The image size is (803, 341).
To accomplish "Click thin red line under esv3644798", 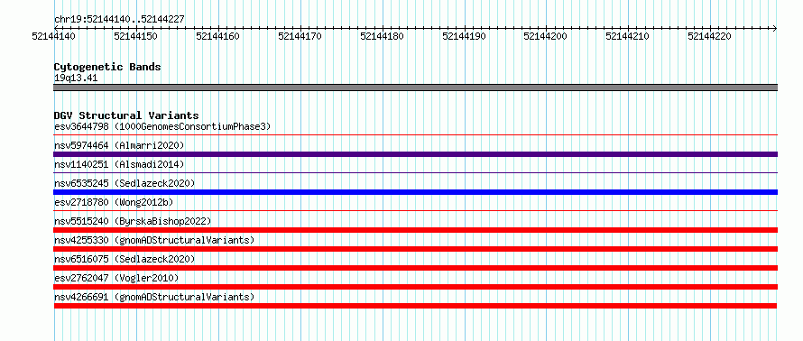I will click(415, 135).
